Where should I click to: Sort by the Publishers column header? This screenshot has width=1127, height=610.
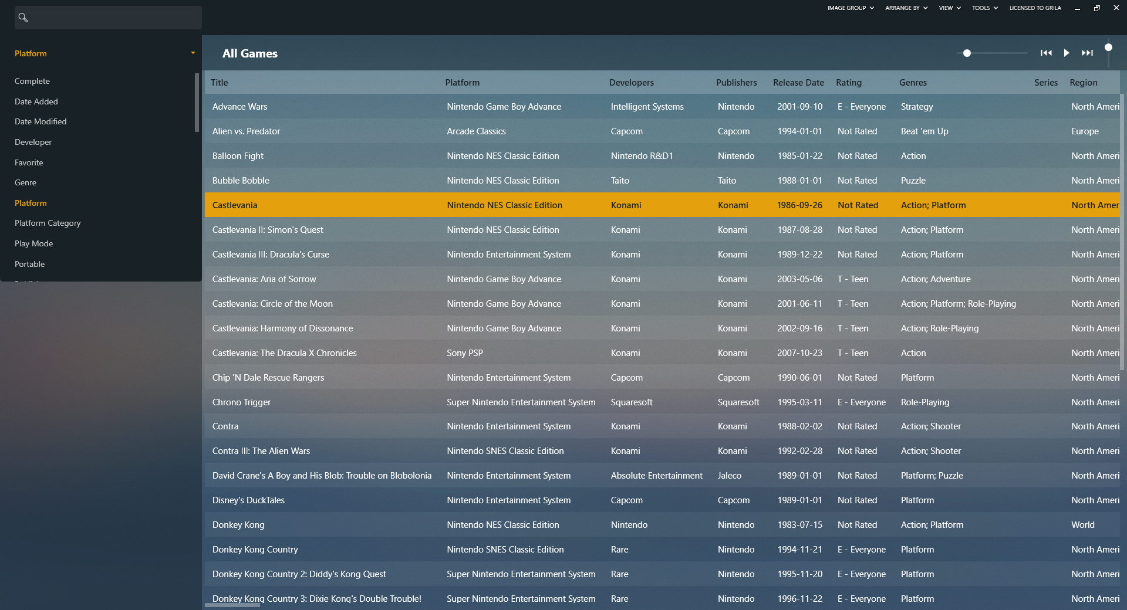(736, 82)
